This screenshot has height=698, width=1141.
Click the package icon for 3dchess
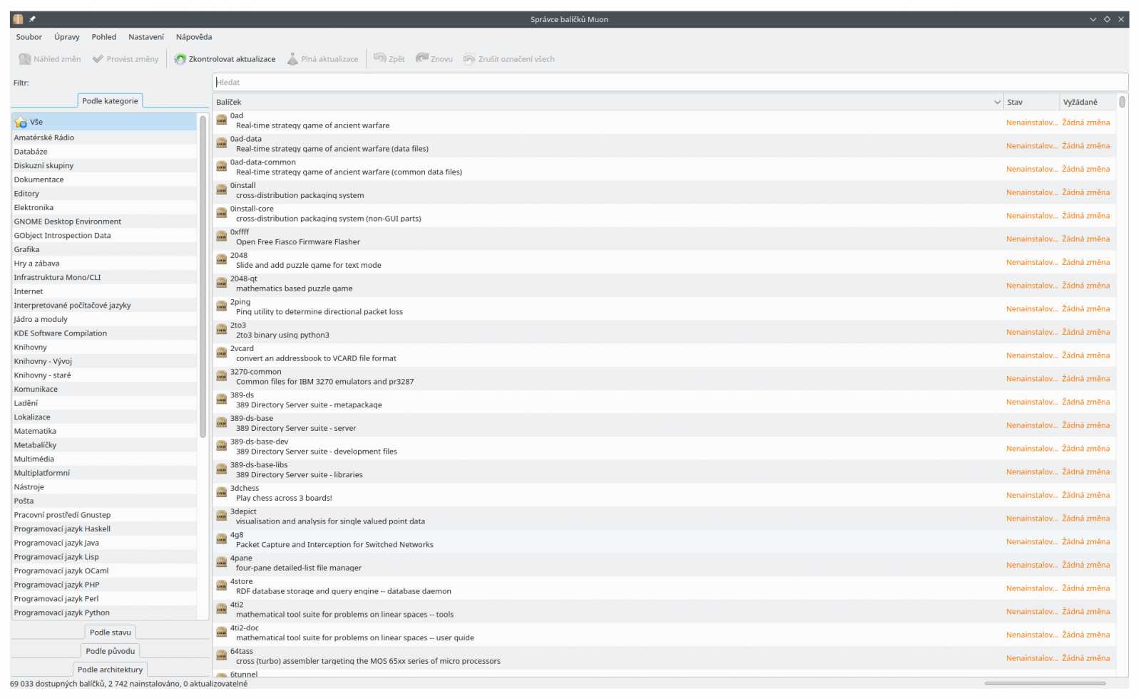coord(222,493)
